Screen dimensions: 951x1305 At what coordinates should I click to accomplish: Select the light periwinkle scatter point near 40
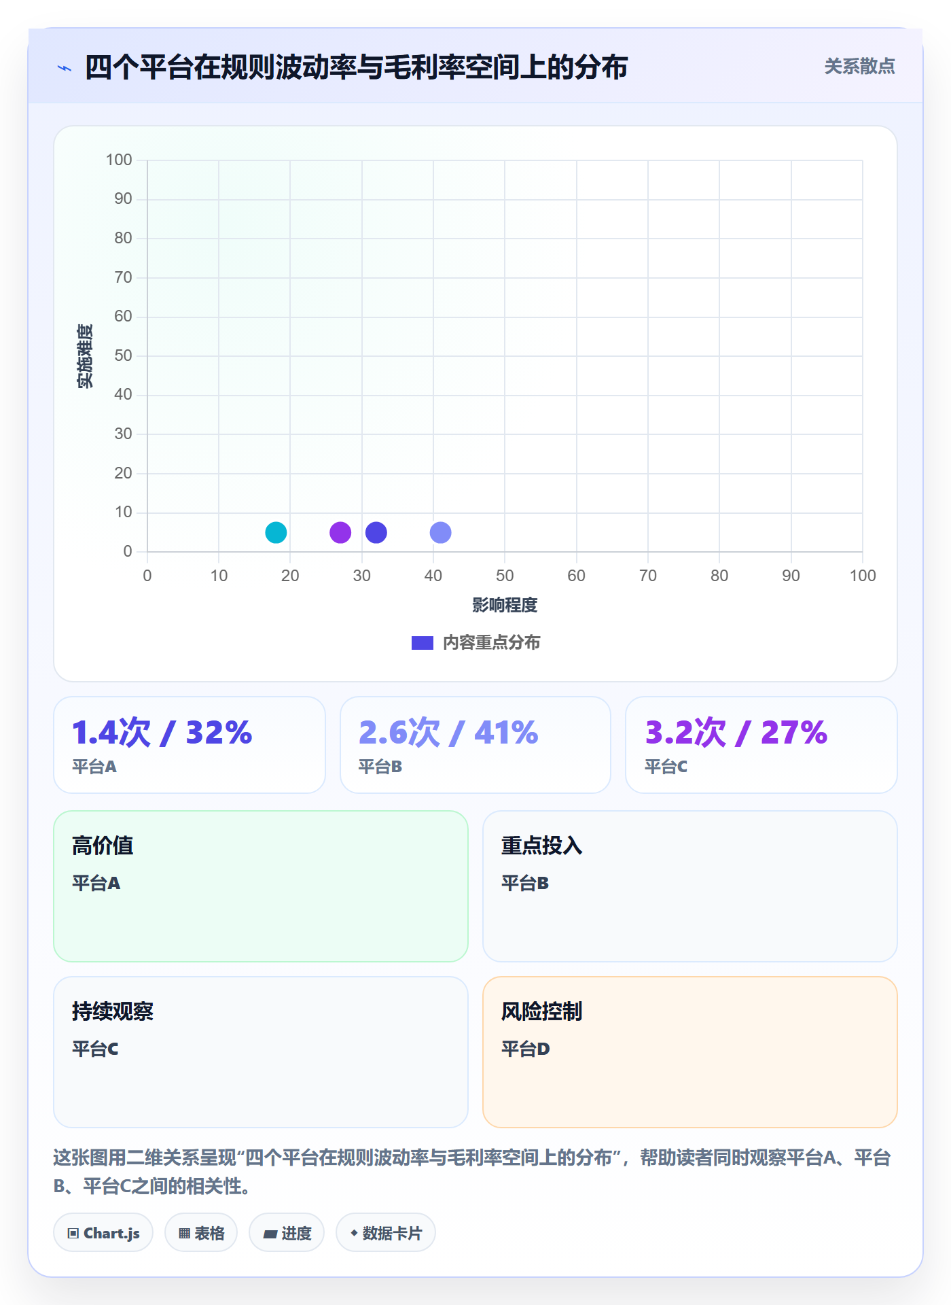pos(441,532)
